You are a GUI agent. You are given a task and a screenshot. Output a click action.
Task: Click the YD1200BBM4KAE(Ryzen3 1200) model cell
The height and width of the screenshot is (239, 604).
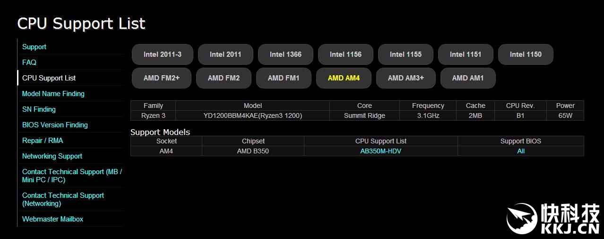pos(252,115)
